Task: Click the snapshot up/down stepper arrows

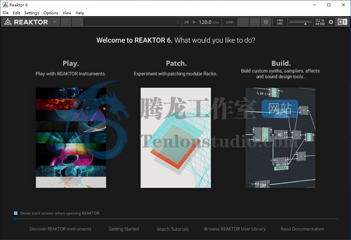Action: (178, 22)
